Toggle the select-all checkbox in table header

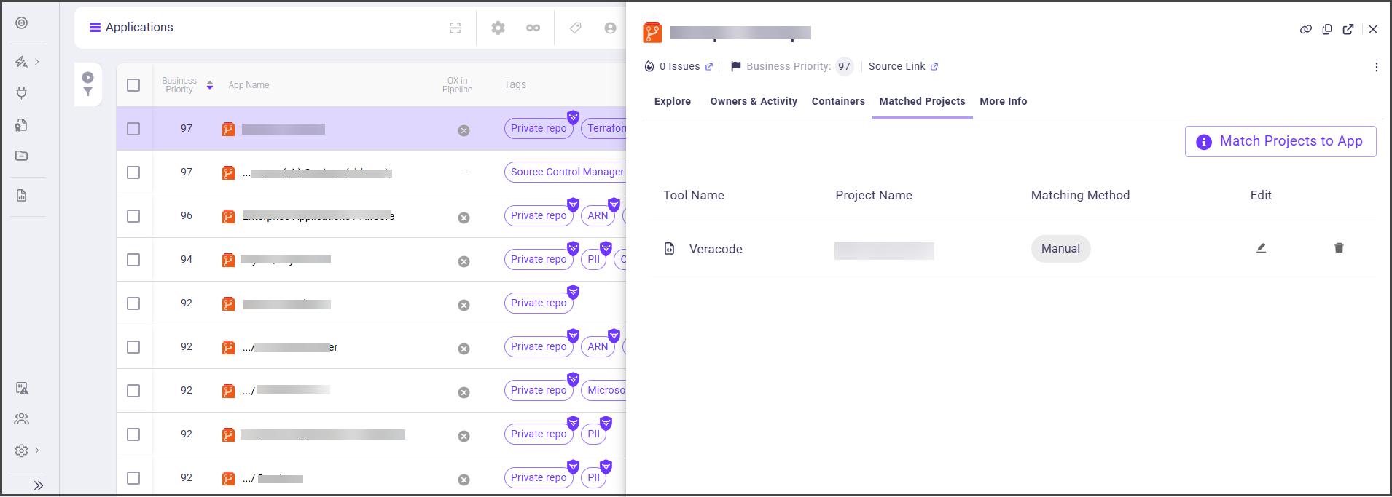coord(133,85)
